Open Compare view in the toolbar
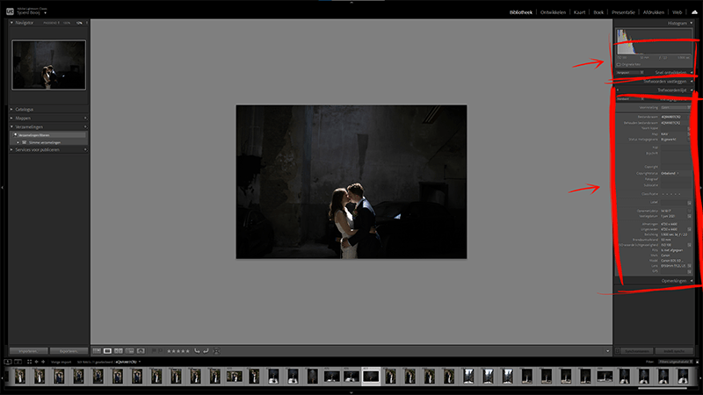 pyautogui.click(x=119, y=351)
